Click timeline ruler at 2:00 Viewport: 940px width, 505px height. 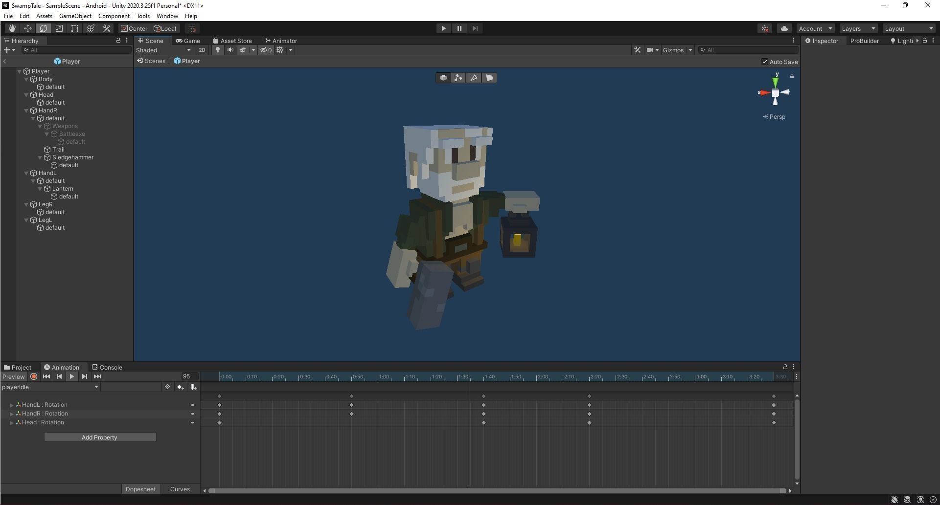click(x=543, y=376)
